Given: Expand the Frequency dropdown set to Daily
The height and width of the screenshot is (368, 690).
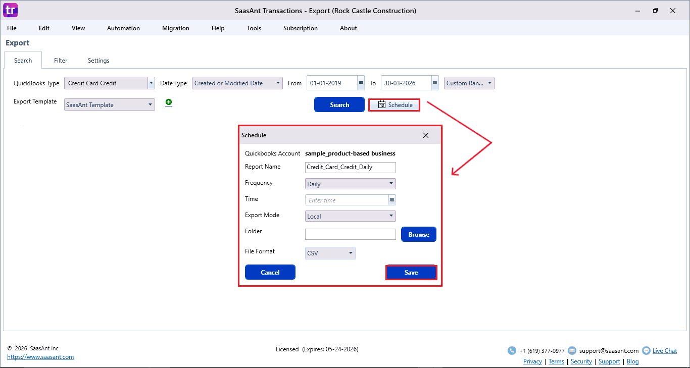Looking at the screenshot, I should (x=351, y=184).
